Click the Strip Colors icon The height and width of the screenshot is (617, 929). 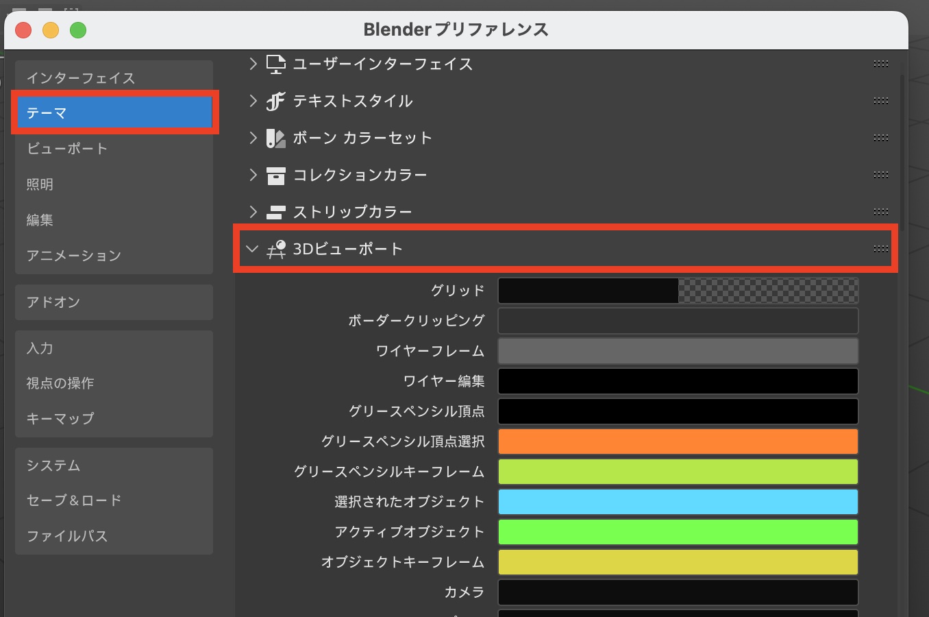click(275, 213)
